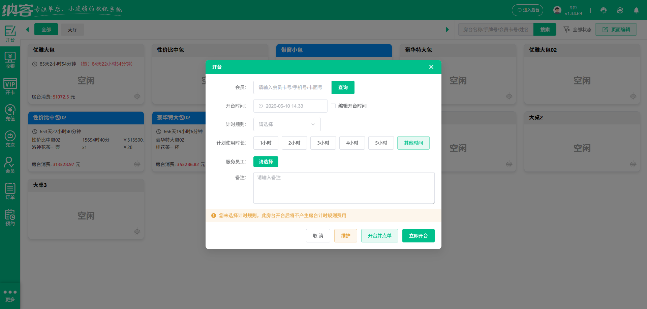Click service bell icon on 豪华特大包 card
The width and height of the screenshot is (647, 309).
(509, 96)
